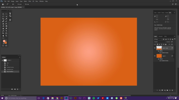Delete layer with trash icon
This screenshot has width=179, height=100.
[172, 90]
